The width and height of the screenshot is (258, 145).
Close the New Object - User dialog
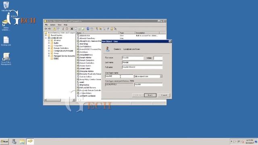tap(170, 41)
